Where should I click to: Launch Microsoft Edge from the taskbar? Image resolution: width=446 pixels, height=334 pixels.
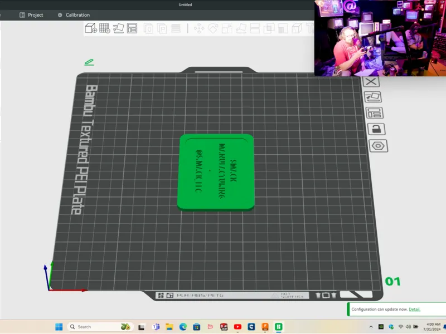click(183, 327)
